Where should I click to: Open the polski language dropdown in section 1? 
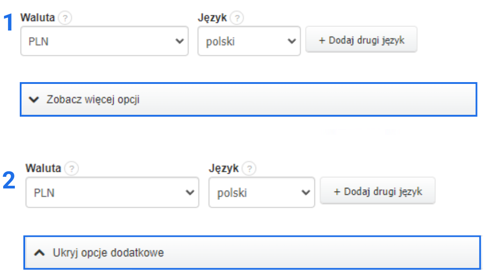point(249,40)
